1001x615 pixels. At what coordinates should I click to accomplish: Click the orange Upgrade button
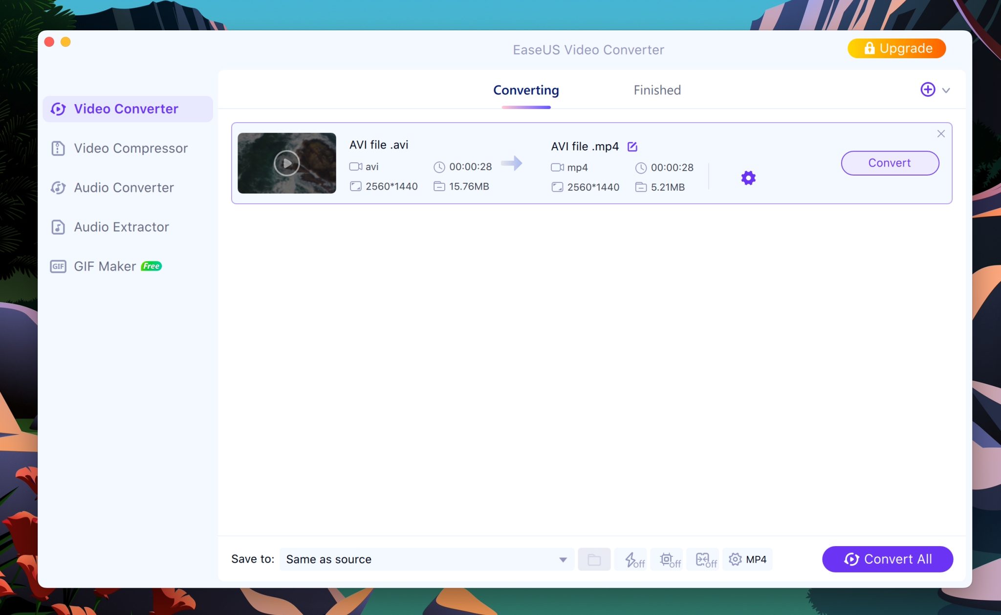pos(896,48)
